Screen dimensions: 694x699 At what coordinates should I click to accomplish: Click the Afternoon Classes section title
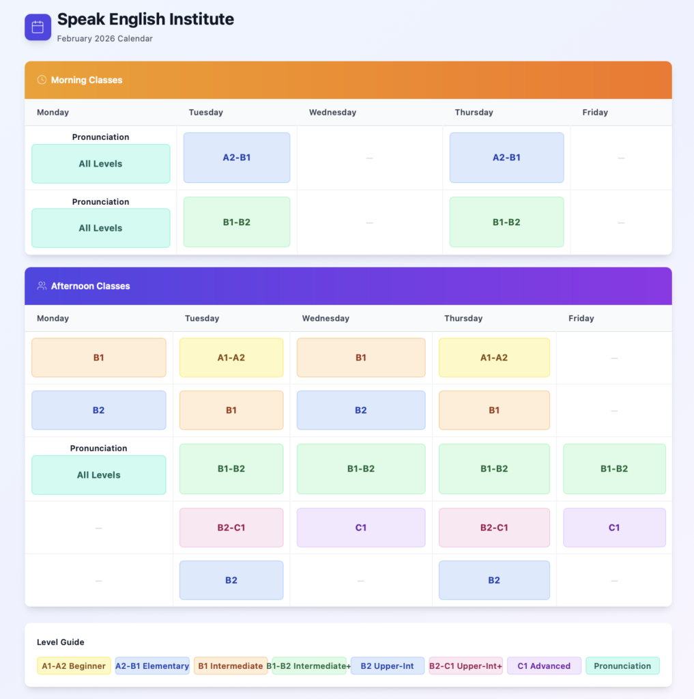90,286
